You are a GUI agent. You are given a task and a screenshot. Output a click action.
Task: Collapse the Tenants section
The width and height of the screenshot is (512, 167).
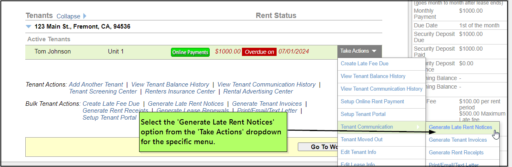(69, 16)
